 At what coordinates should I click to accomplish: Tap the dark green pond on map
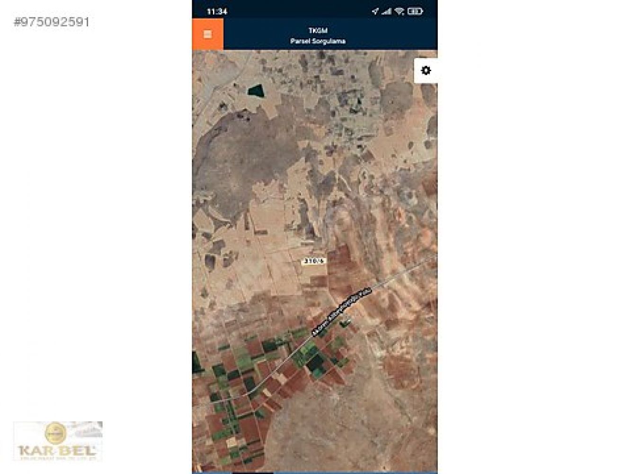(256, 90)
